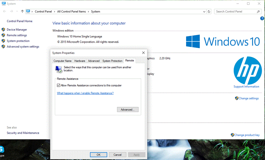265x160 pixels.
Task: Click All Control Panel Items breadcrumb
Action: coord(71,11)
